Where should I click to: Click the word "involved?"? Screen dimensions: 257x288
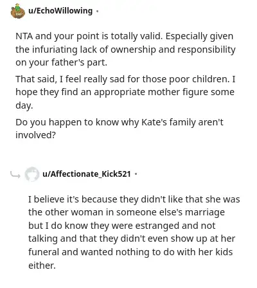(x=35, y=135)
